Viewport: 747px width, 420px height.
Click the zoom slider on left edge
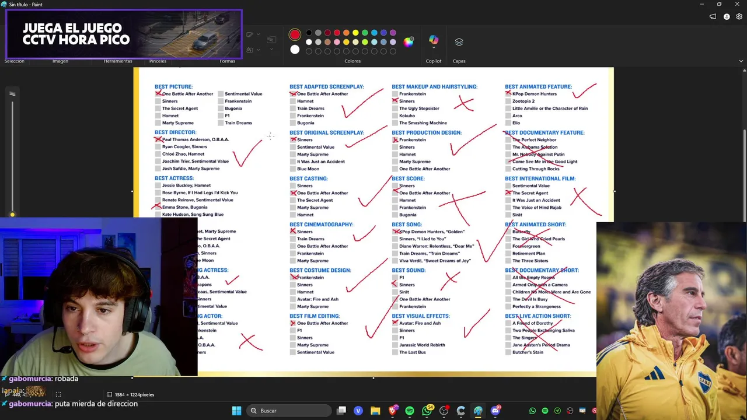pos(12,157)
